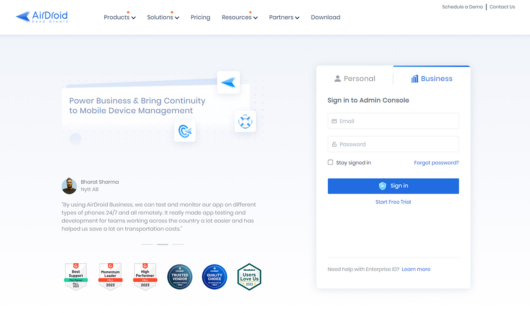Screen dimensions: 530x313
Task: Click the 'Nytt AB' company name
Action: [x=90, y=190]
